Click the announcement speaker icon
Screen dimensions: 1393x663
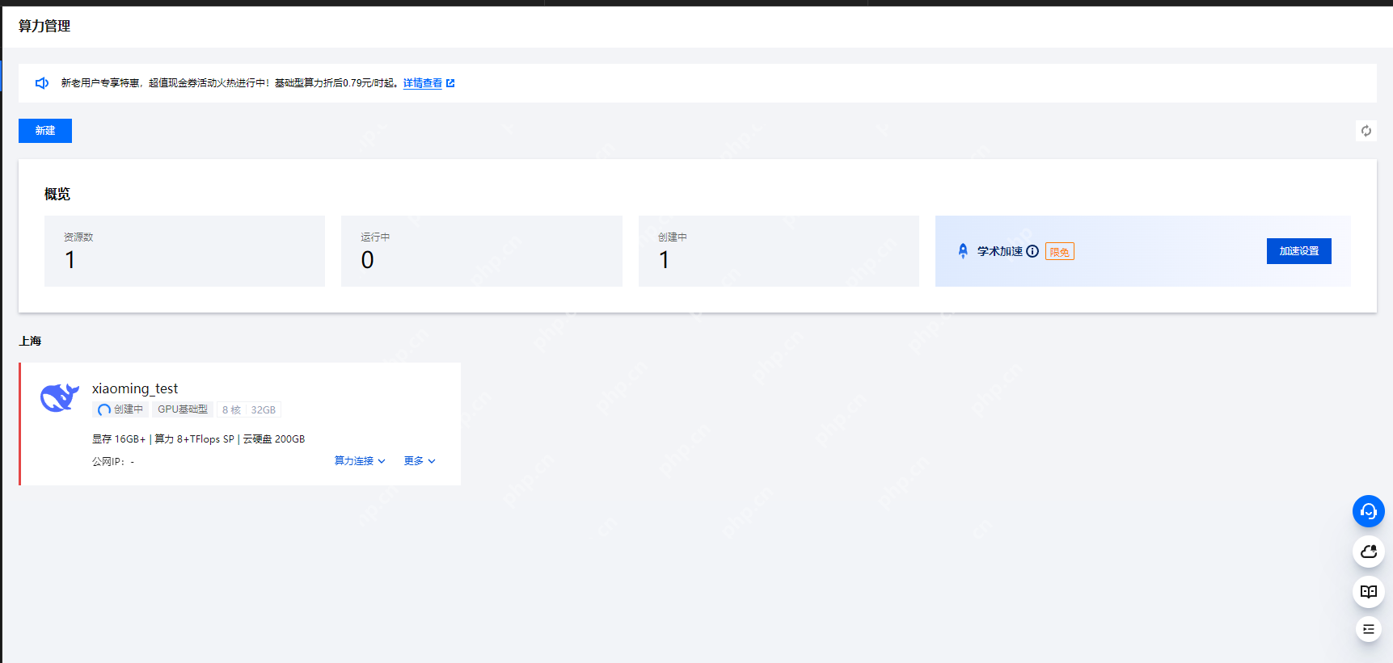[x=42, y=83]
